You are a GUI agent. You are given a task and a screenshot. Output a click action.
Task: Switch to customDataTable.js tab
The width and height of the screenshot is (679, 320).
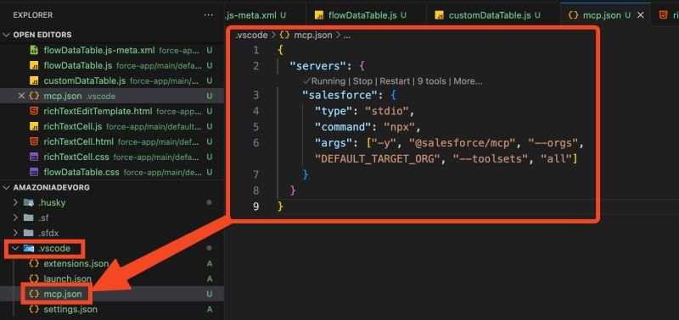492,15
